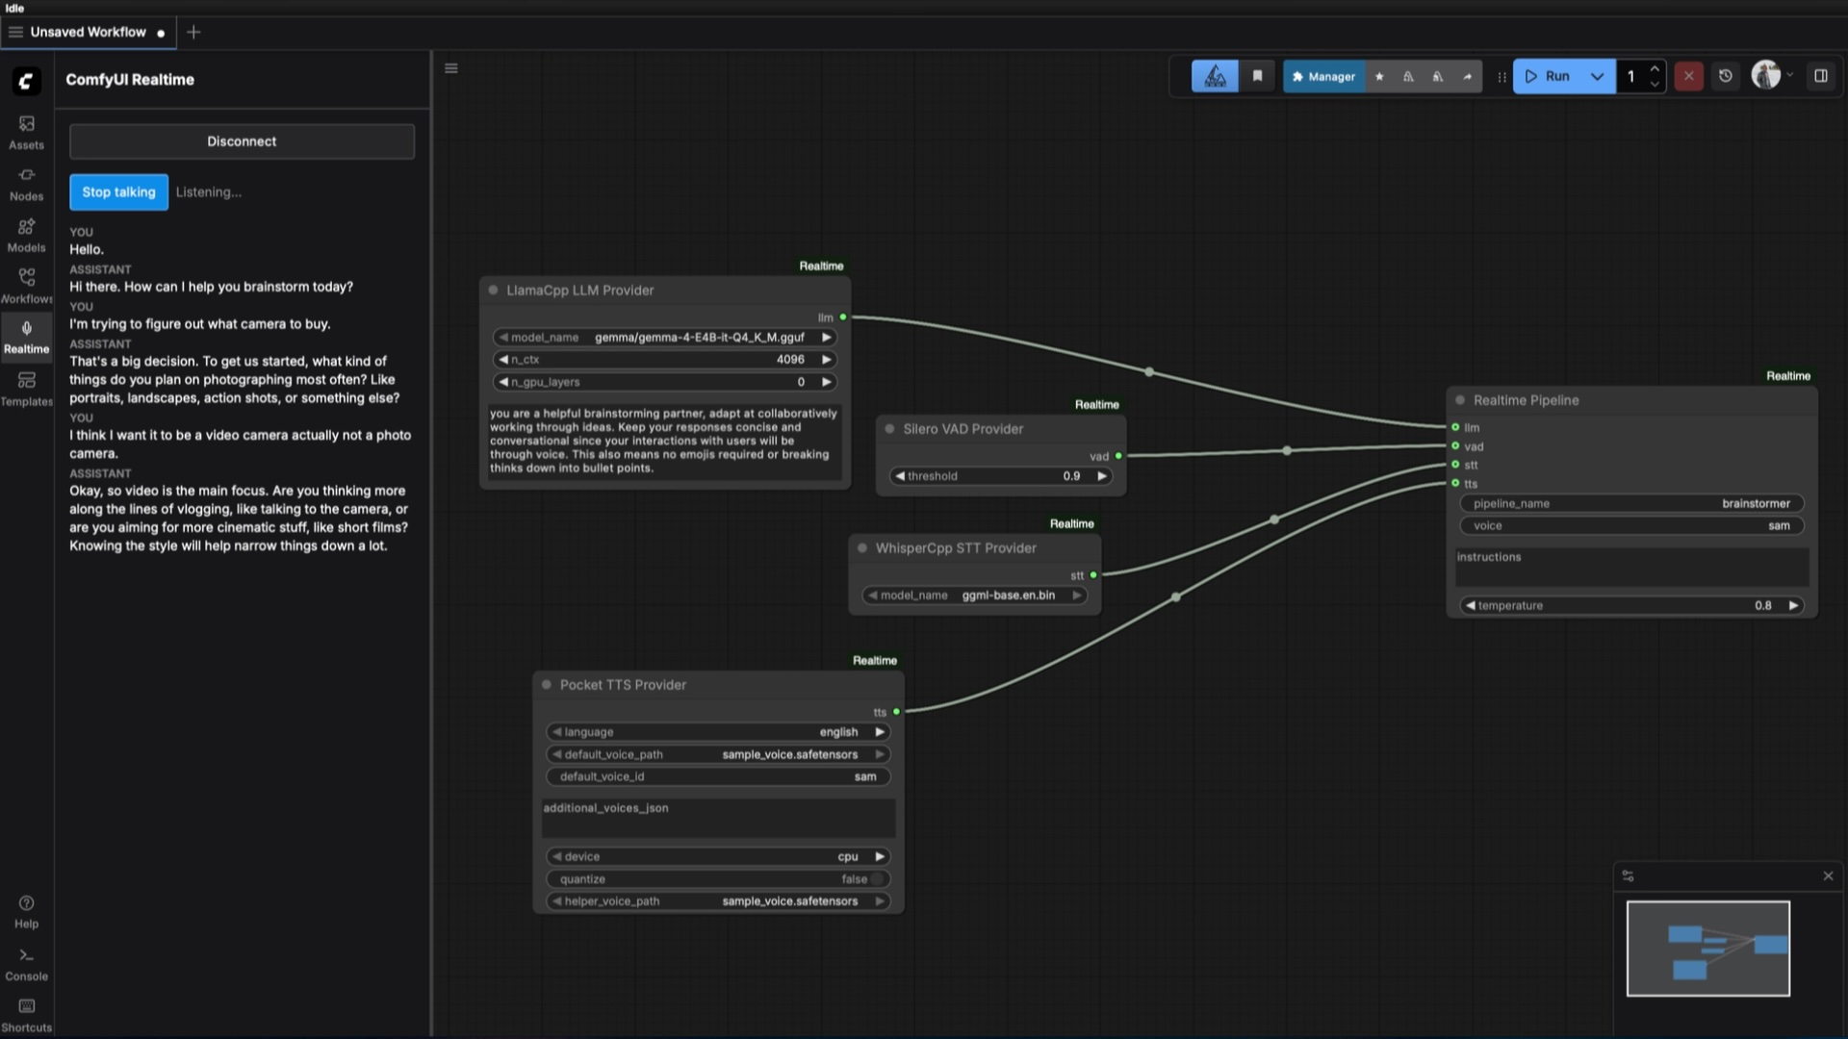Click the tts output port on Pocket TTS

896,712
